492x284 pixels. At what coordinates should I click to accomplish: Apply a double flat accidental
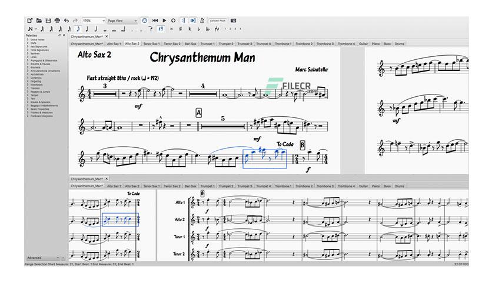[x=208, y=29]
